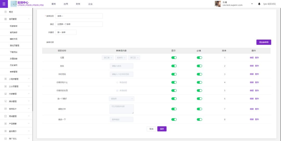281x141 pixels.
Task: Click the 官微中心 logo image
Action: tap(14, 4)
